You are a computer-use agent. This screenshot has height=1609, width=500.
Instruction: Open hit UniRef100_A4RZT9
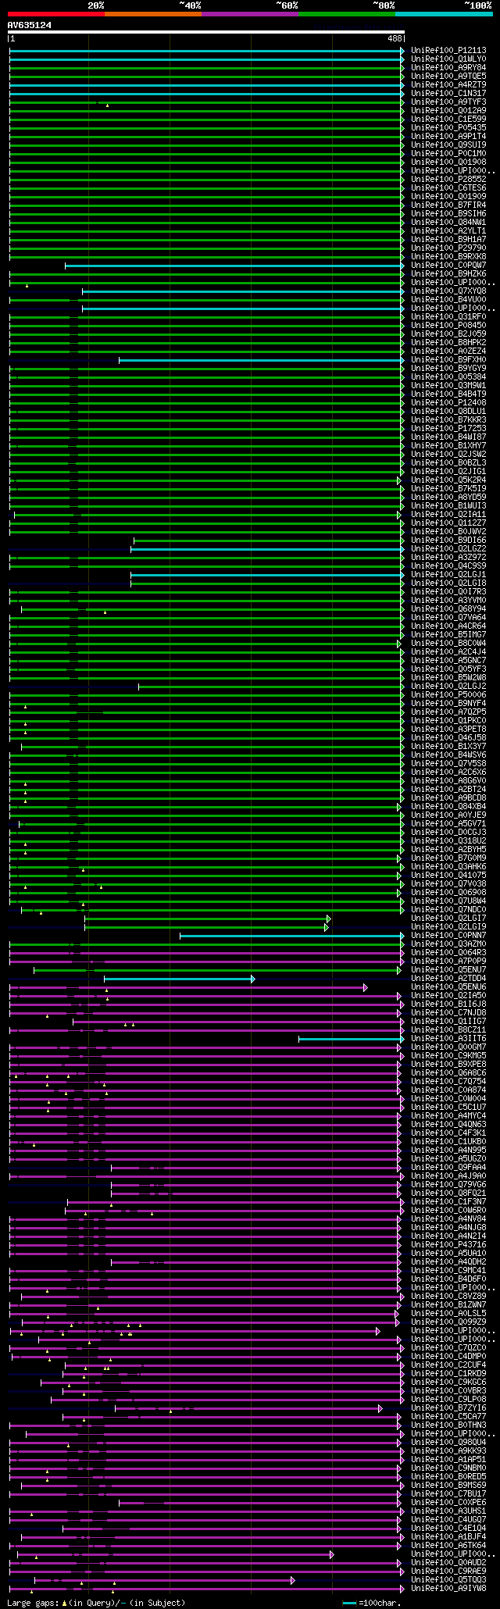(448, 84)
